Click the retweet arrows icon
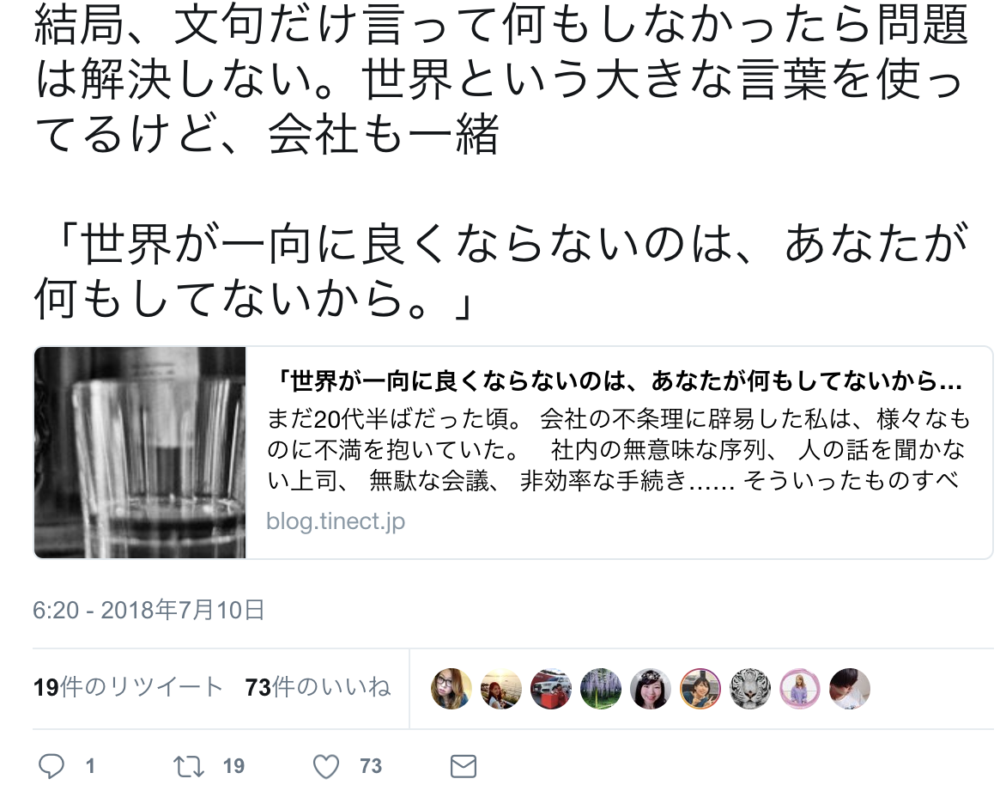 (x=189, y=766)
